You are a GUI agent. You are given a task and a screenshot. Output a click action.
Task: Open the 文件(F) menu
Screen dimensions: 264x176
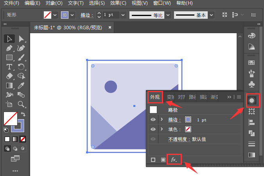click(11, 3)
